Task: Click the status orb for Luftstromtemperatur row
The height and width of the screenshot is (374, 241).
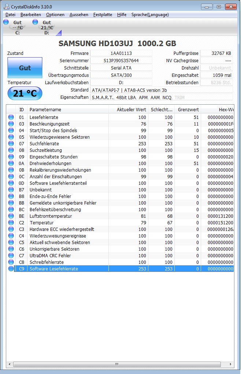Action: (11, 216)
